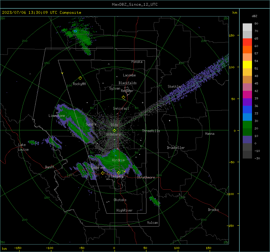Click the Sundre city label

click(91, 124)
